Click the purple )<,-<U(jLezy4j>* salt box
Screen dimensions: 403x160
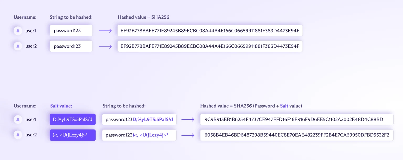[x=73, y=135]
